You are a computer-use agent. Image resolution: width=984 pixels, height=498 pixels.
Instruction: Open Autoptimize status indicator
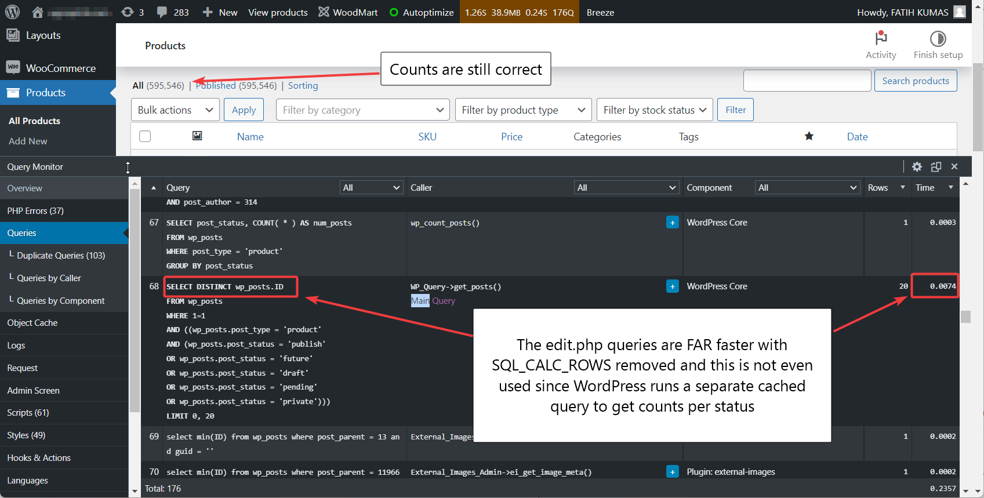coord(422,12)
